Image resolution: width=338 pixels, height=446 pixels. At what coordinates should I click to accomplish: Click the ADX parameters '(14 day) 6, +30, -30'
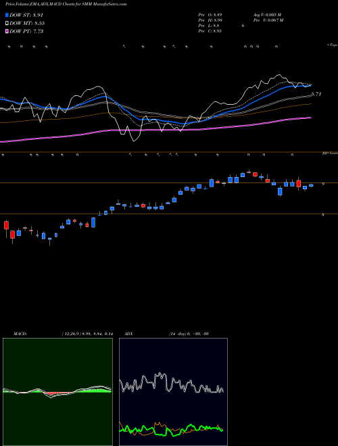point(189,334)
